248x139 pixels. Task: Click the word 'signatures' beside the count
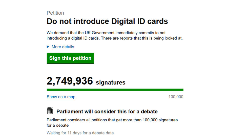tap(111, 82)
